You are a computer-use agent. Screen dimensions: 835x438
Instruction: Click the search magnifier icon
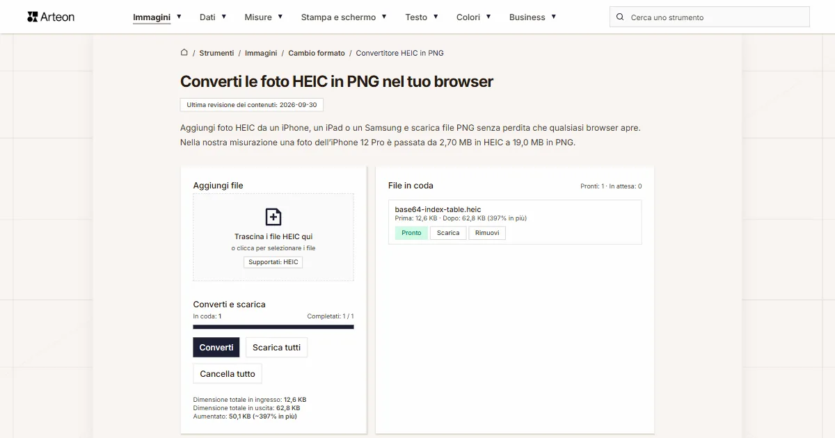pos(620,17)
